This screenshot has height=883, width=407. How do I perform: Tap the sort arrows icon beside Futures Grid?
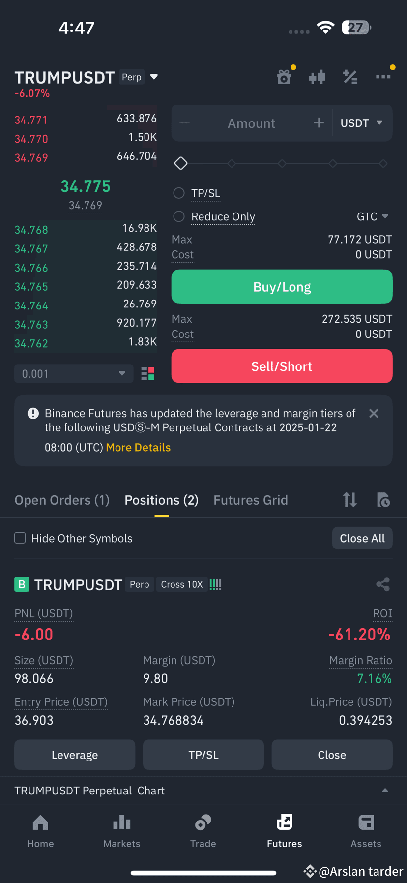pyautogui.click(x=350, y=500)
